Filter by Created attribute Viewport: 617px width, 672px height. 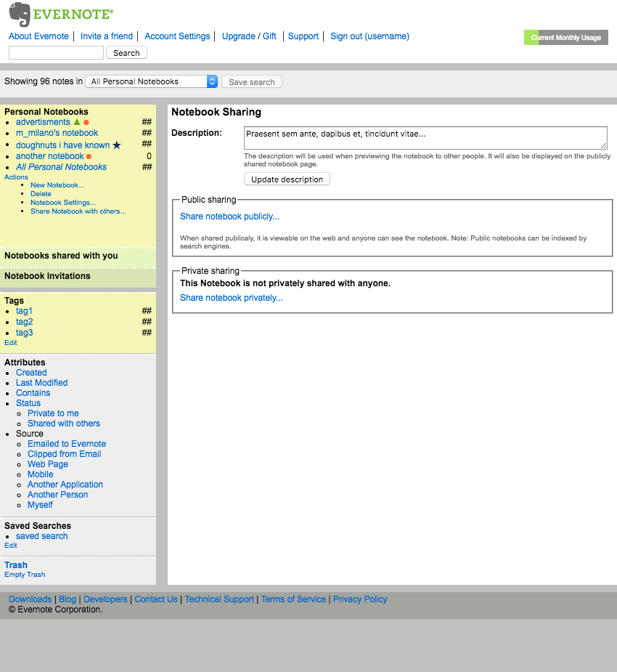31,373
